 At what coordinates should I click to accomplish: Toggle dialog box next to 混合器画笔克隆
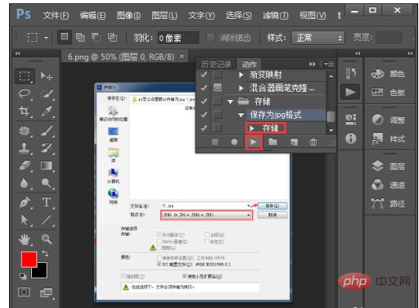pos(218,88)
